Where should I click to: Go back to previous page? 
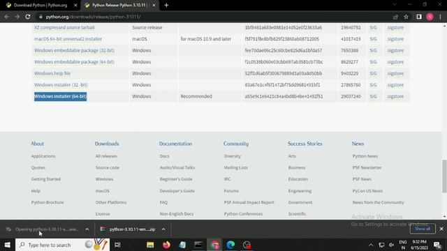click(6, 17)
